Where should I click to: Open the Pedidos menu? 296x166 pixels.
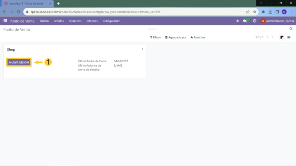tap(59, 21)
